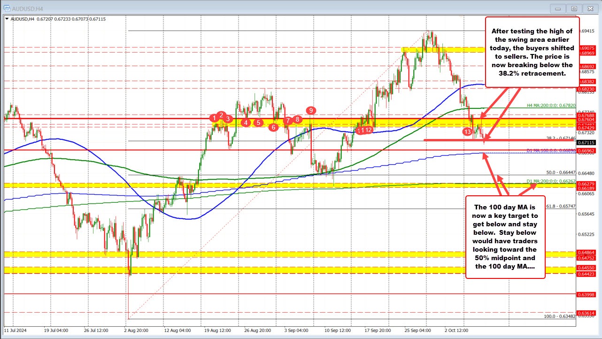Viewport: 602px width, 339px height.
Task: Select the red circle labeled 7
Action: coord(288,120)
